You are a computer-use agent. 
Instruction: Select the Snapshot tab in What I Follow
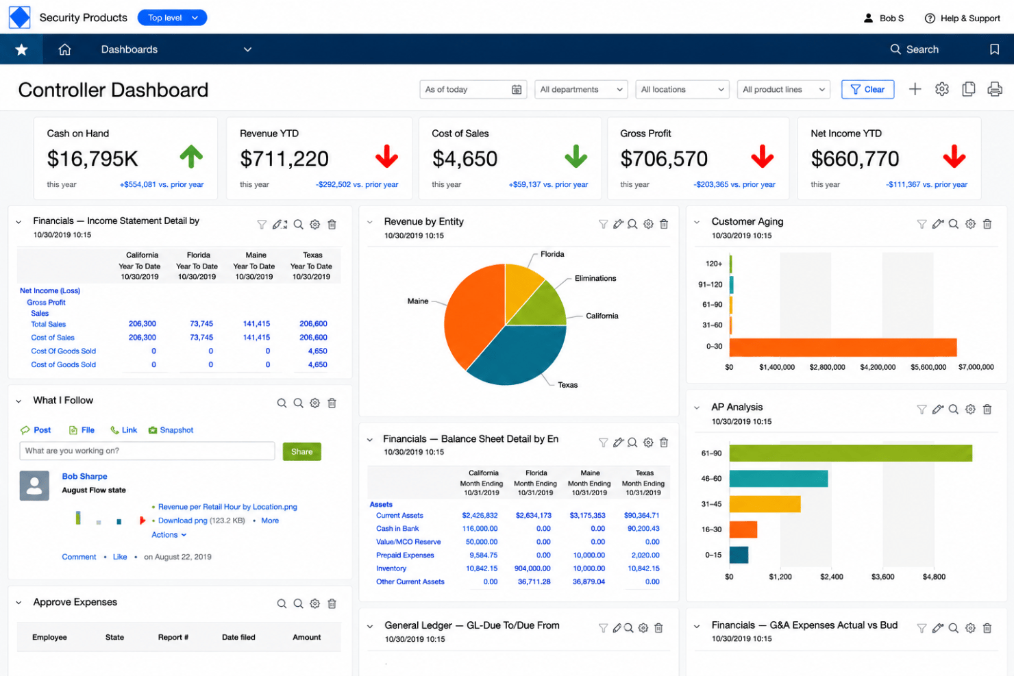click(x=171, y=430)
